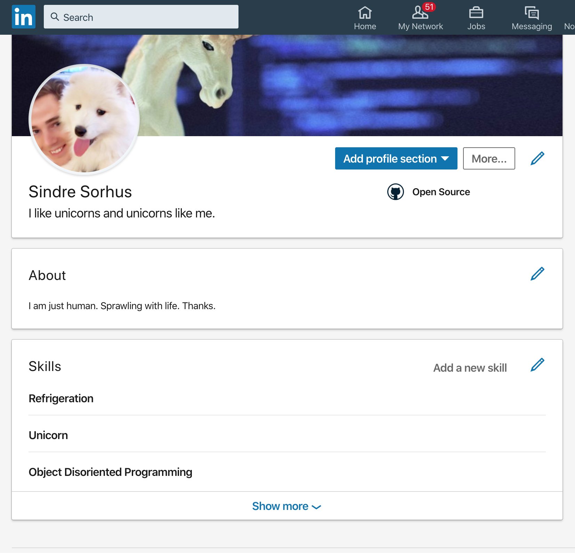Viewport: 575px width, 553px height.
Task: Edit the profile intro with the pencil icon
Action: tap(537, 158)
